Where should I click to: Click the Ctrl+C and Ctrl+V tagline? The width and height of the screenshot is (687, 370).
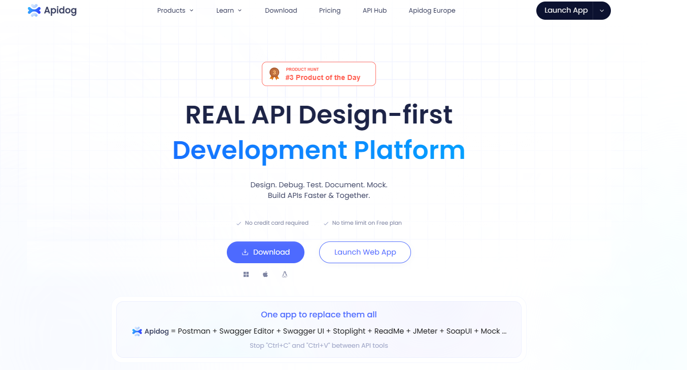pos(319,346)
